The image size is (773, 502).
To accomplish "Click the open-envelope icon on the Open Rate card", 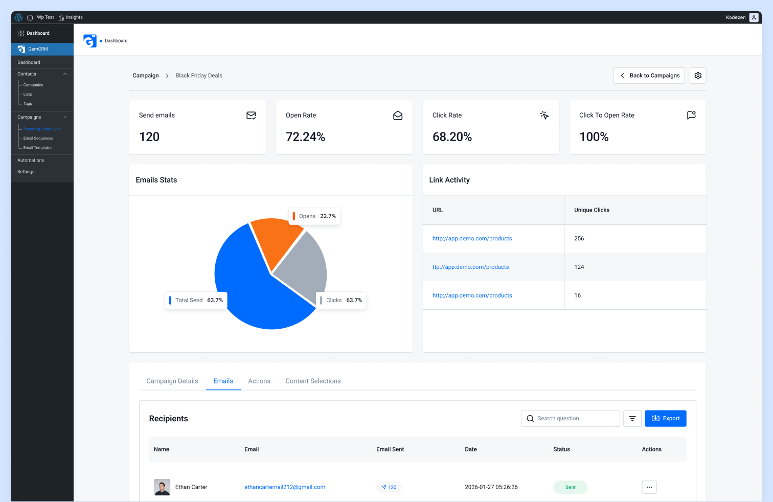I will [398, 116].
